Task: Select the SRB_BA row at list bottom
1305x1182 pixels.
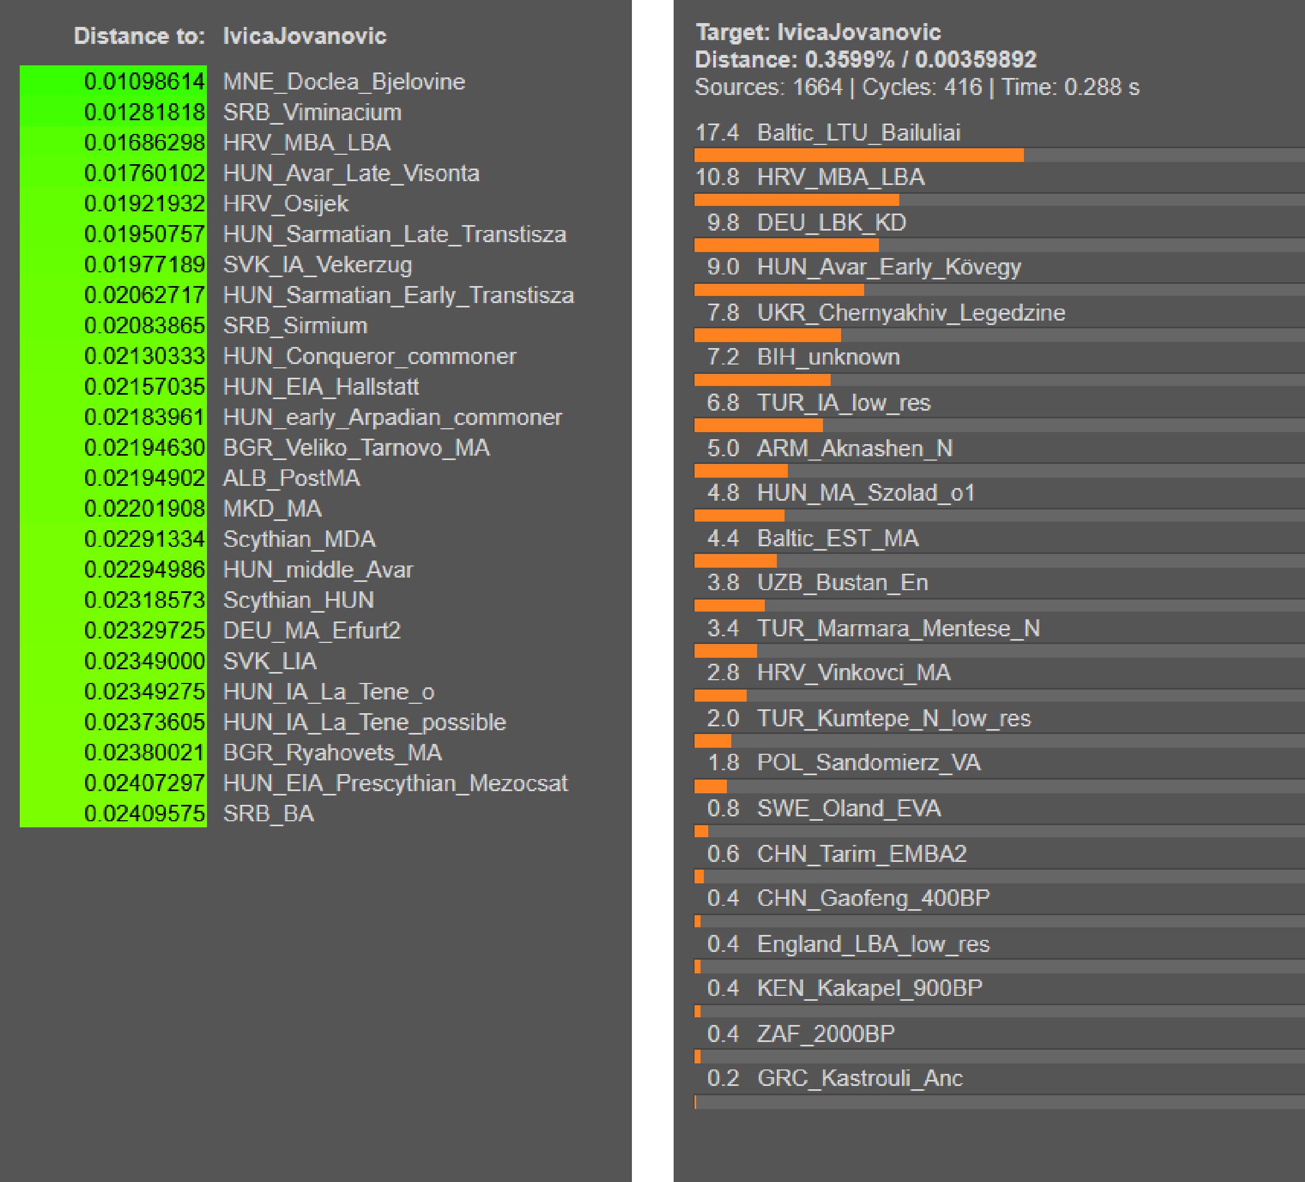Action: pyautogui.click(x=268, y=813)
